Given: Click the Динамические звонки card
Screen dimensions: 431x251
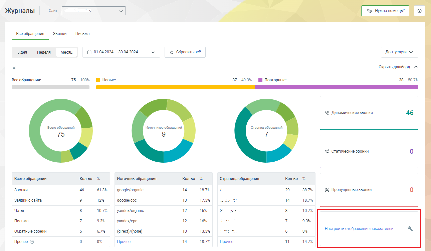Looking at the screenshot, I should [369, 113].
